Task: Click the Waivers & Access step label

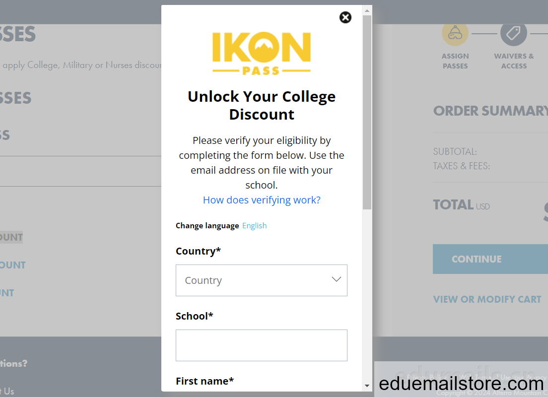Action: pos(514,61)
